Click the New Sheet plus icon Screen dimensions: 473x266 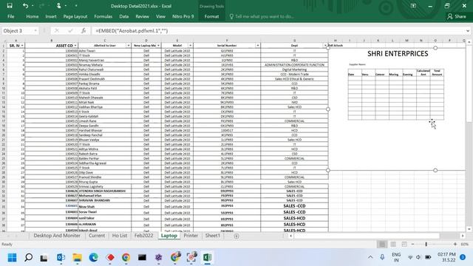coord(236,236)
